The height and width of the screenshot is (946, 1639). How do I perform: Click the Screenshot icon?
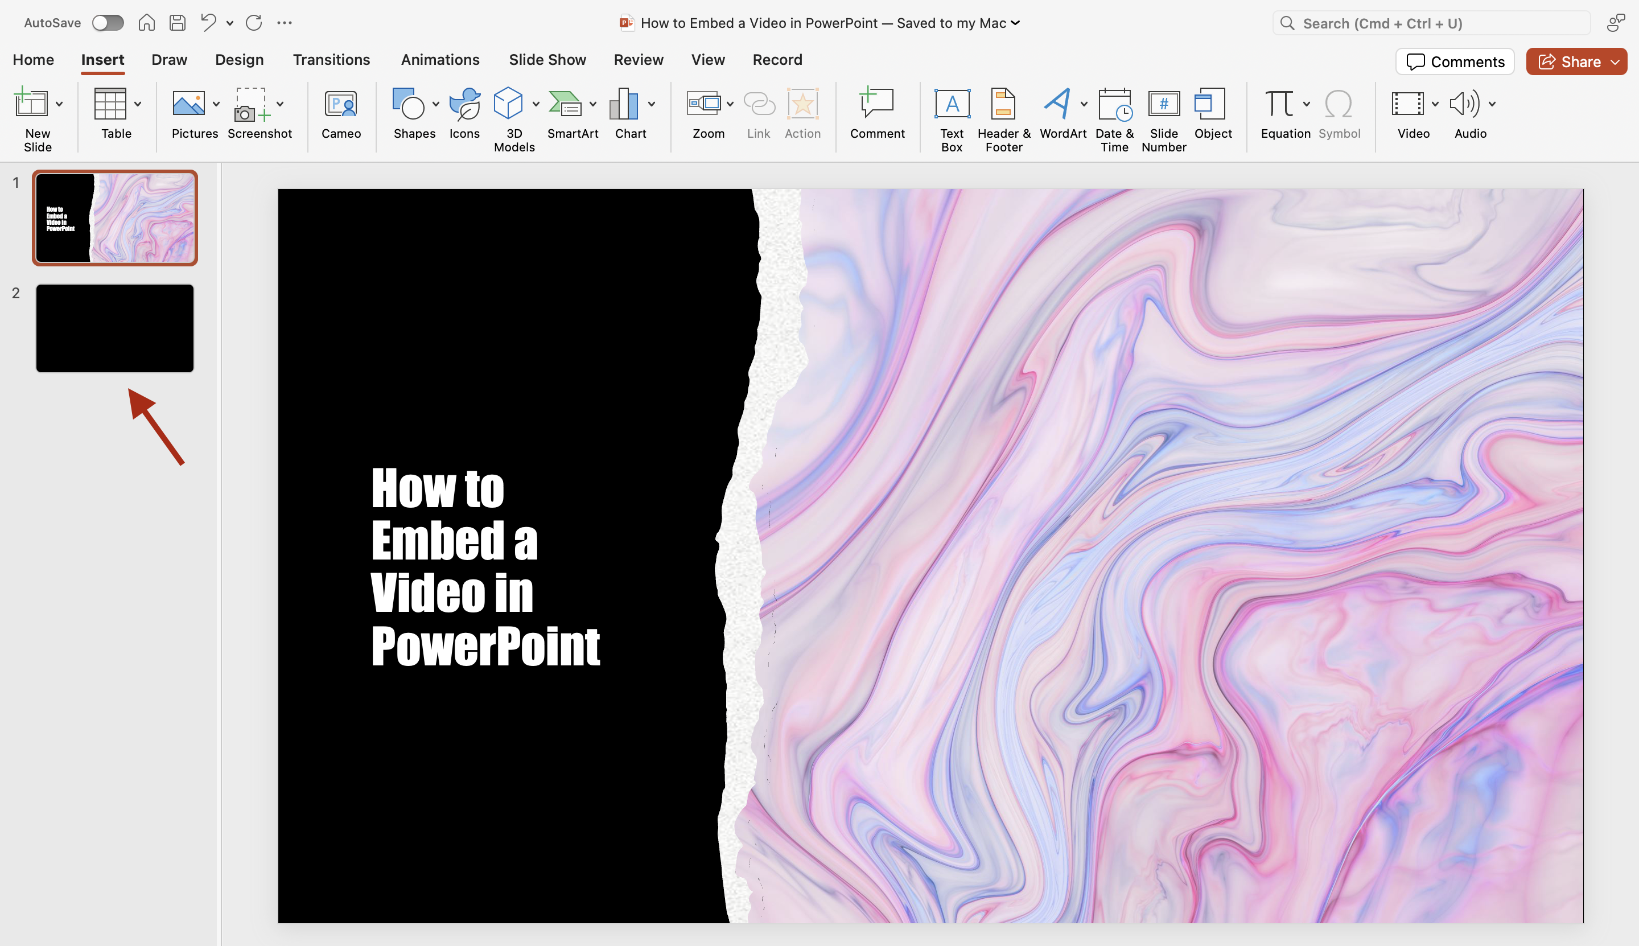pos(252,104)
